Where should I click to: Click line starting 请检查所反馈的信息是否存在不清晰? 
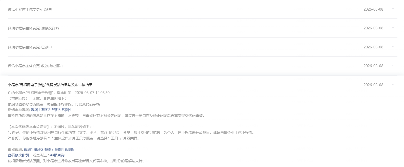tap(106, 116)
